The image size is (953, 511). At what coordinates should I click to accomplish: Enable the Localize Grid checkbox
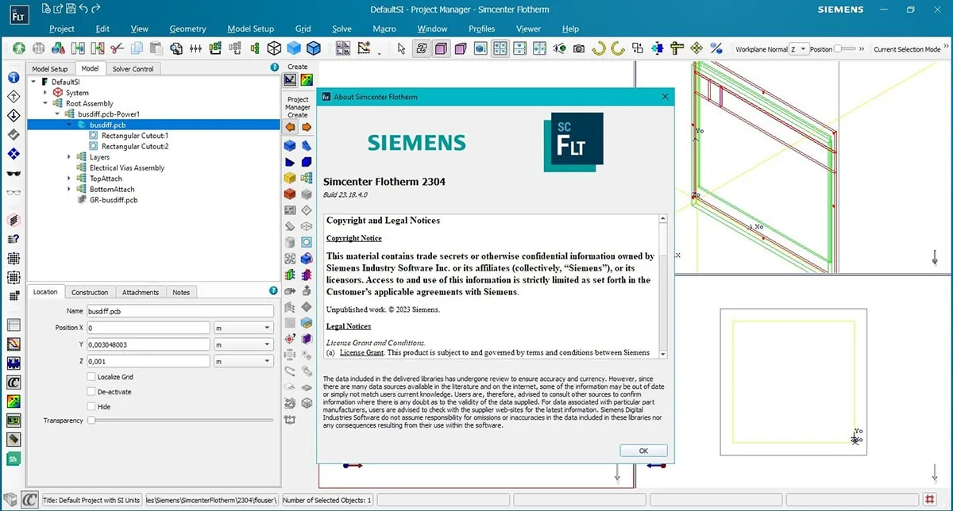pyautogui.click(x=92, y=377)
